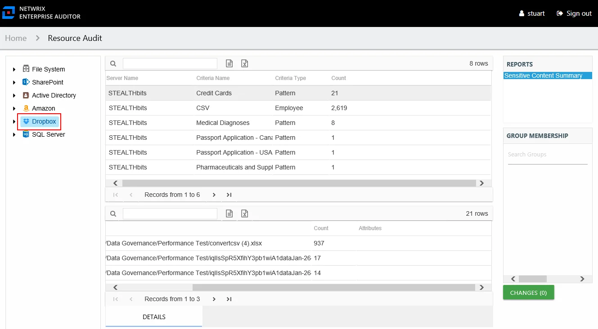598x329 pixels.
Task: Click the search icon in lower table toolbar
Action: tap(113, 213)
